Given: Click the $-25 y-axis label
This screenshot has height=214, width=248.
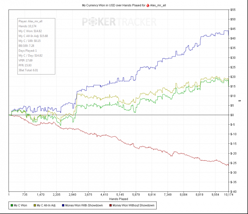Looking at the screenshot, I should click(233, 163).
